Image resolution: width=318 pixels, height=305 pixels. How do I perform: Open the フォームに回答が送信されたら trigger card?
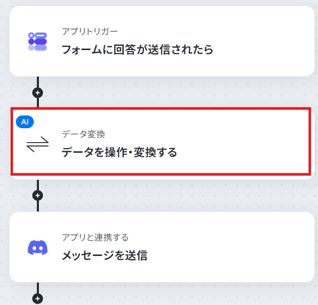point(162,41)
